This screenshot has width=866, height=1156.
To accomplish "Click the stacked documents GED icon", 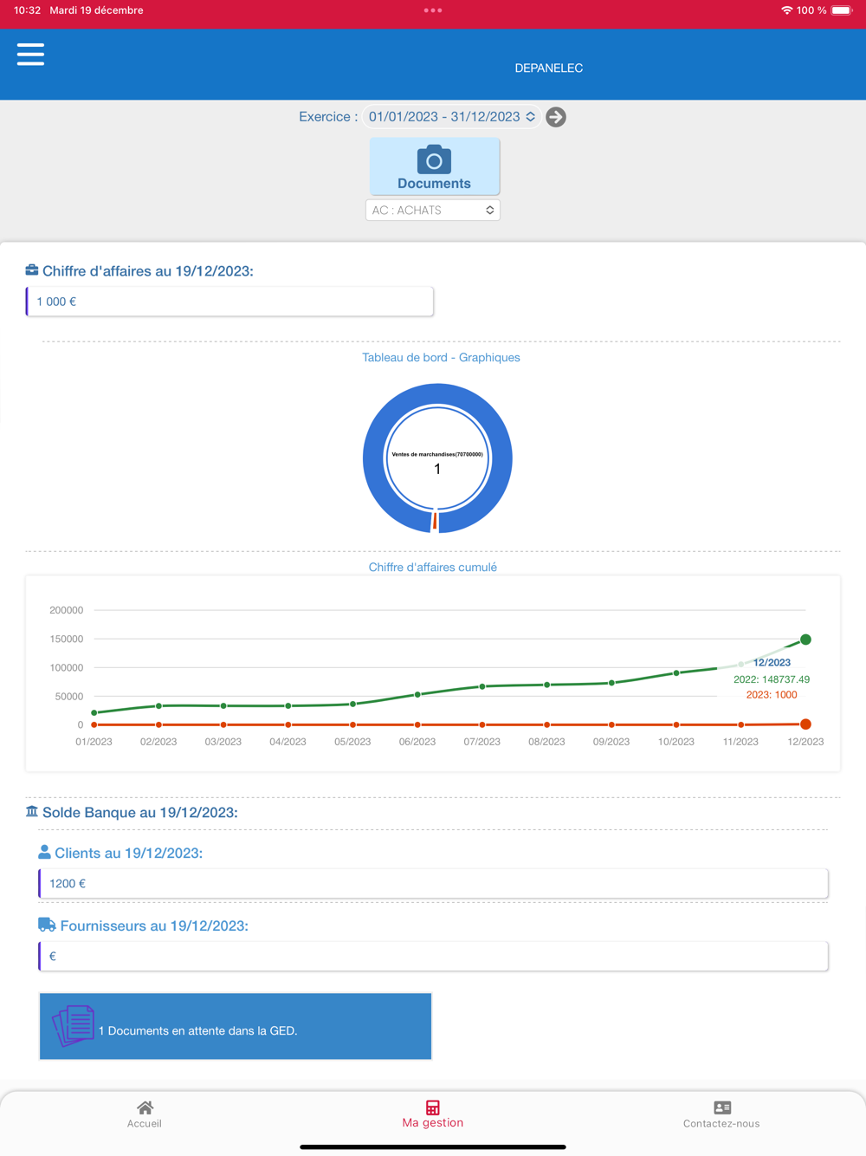I will coord(74,1026).
